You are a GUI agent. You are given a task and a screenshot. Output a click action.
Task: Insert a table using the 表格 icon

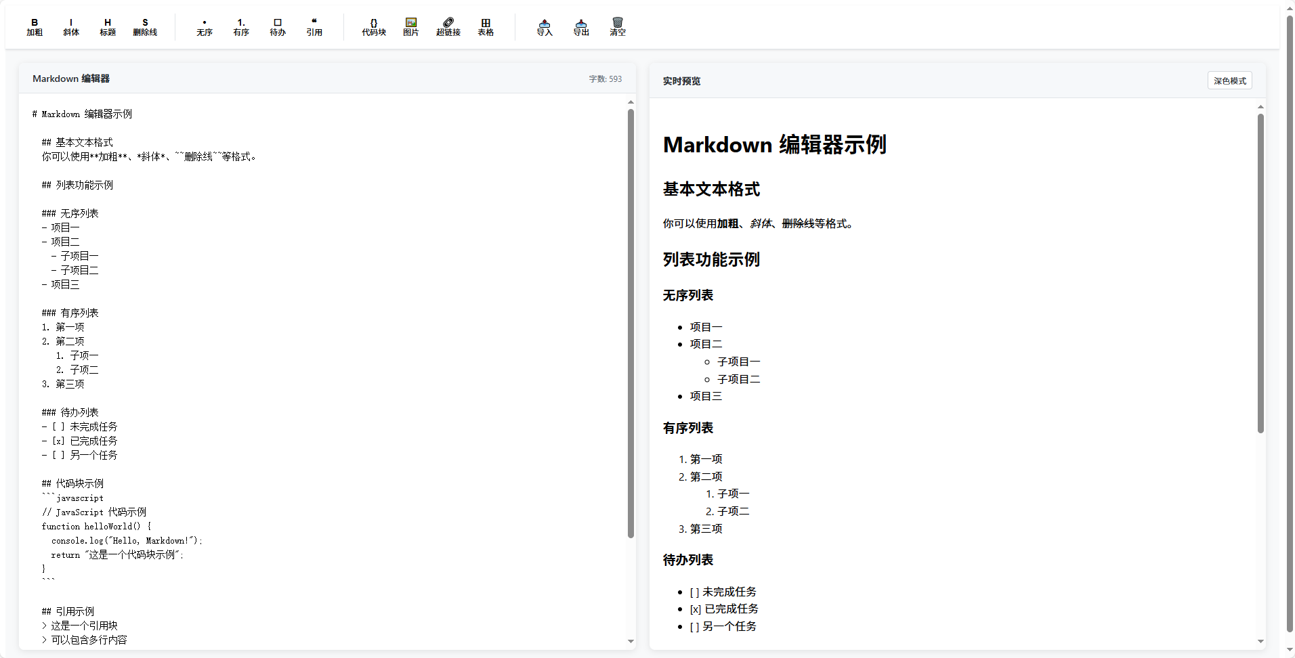click(485, 26)
